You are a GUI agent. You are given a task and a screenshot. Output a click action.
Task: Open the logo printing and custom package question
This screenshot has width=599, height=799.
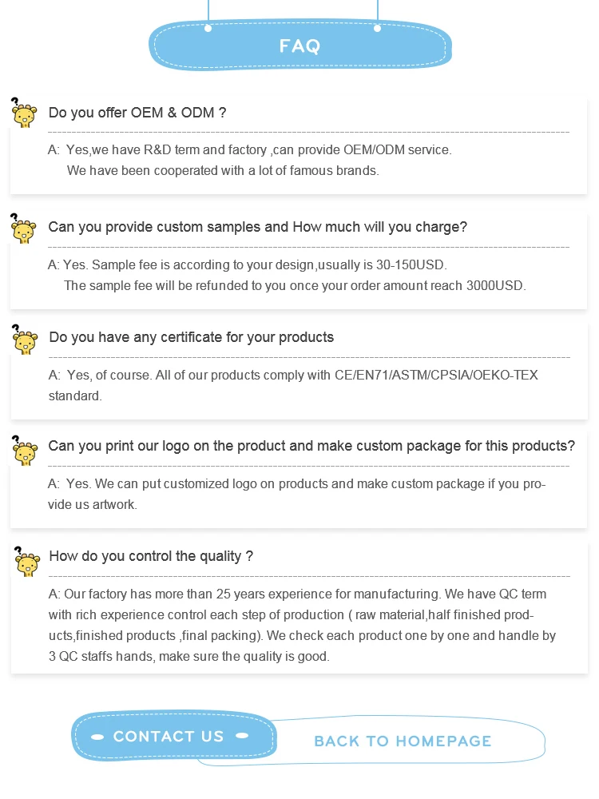click(311, 446)
